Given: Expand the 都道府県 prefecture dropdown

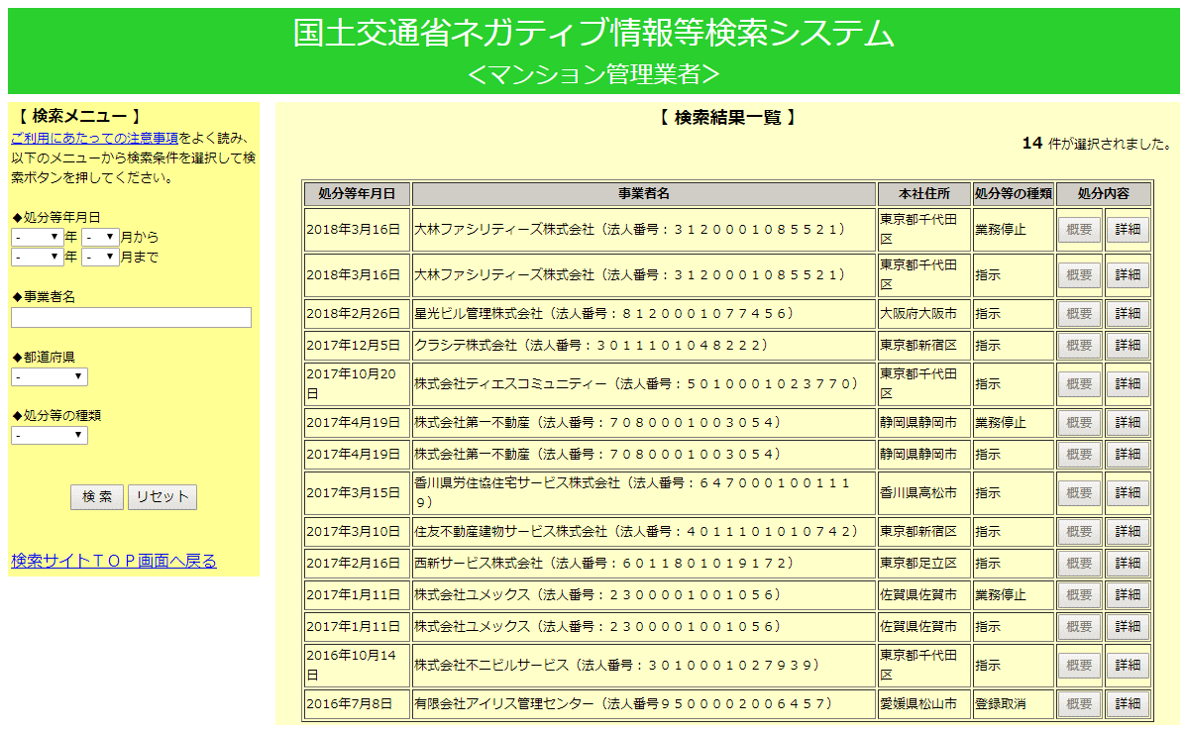Looking at the screenshot, I should [x=50, y=376].
